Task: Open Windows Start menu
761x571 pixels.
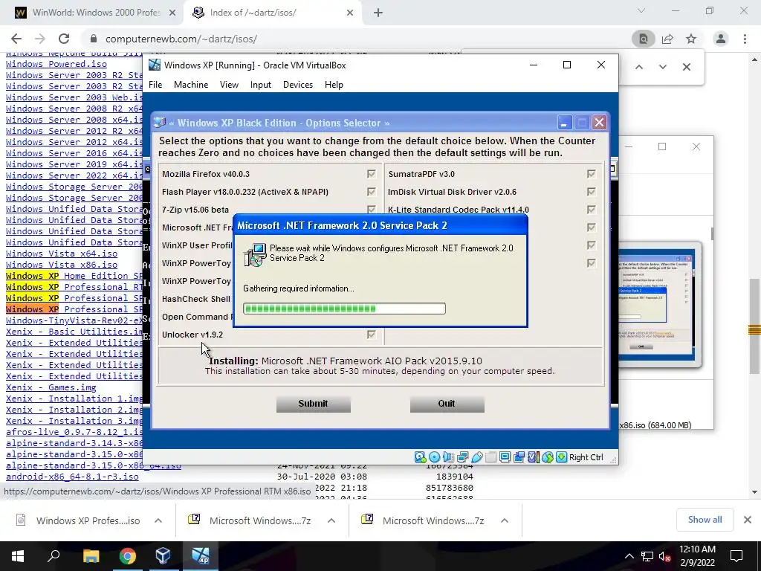Action: pyautogui.click(x=18, y=556)
